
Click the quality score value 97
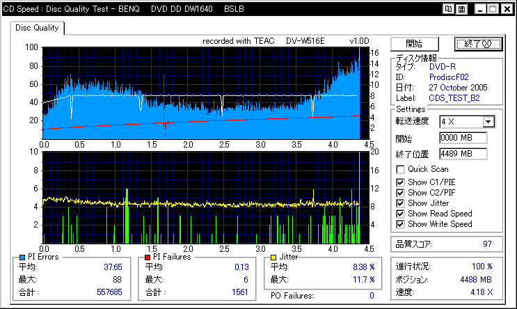487,244
